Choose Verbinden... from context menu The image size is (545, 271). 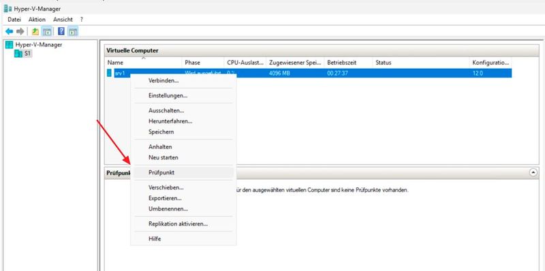point(183,80)
